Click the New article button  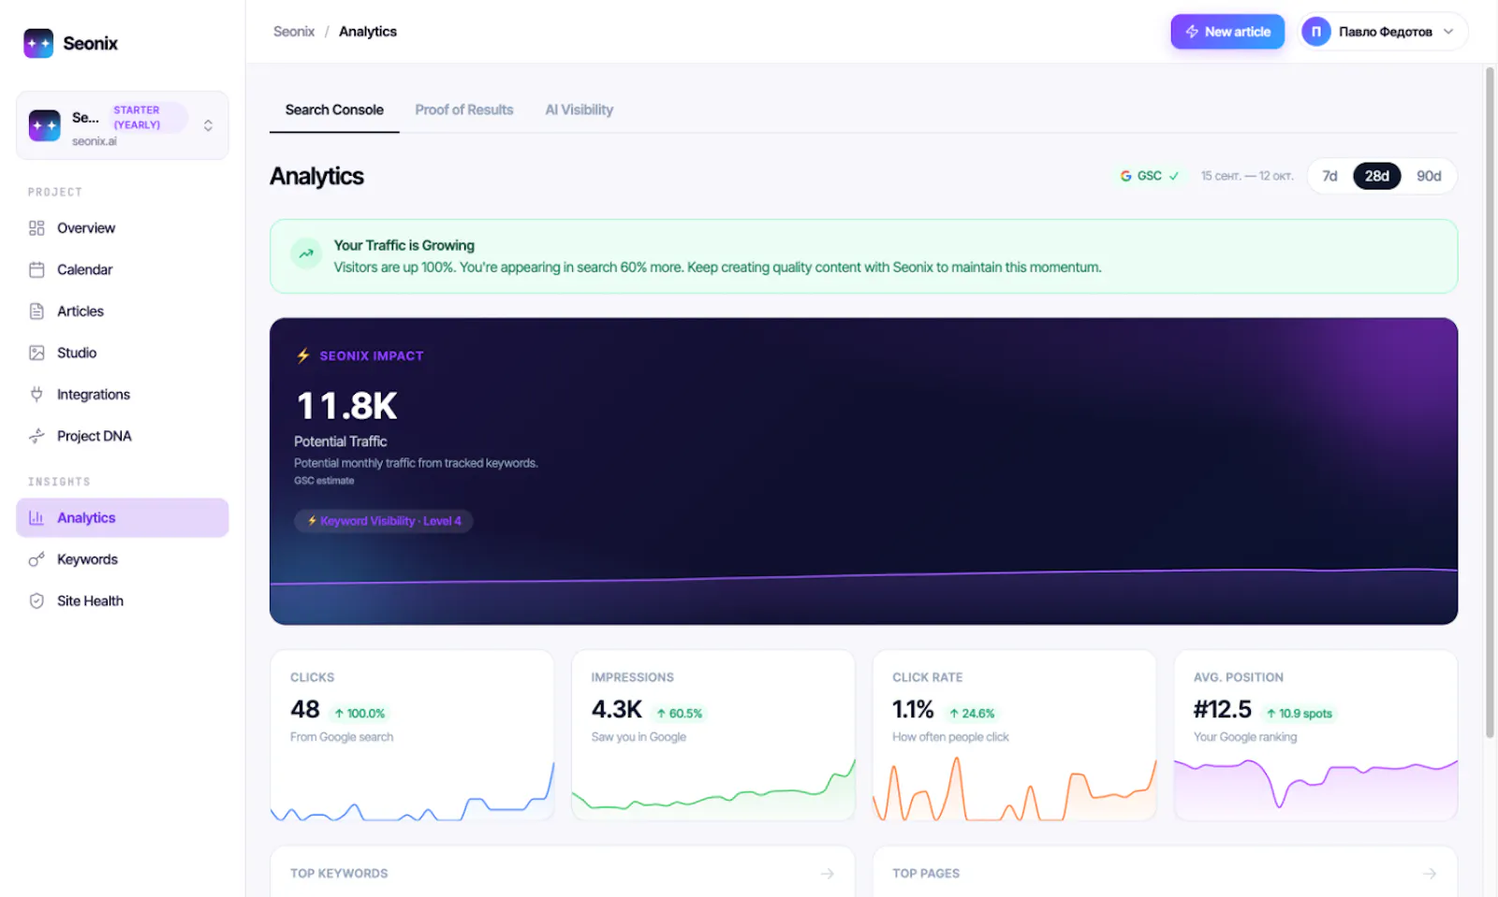click(x=1227, y=32)
